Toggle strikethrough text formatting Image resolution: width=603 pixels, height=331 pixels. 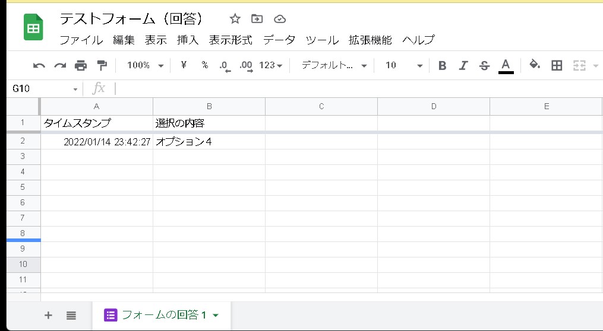click(484, 65)
